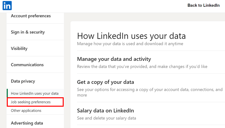Open Advertising data section
The height and width of the screenshot is (128, 225).
[x=27, y=123]
